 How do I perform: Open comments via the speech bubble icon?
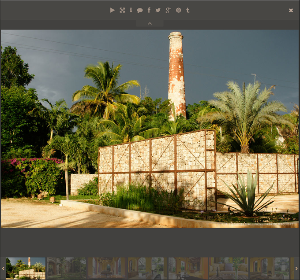[x=140, y=10]
